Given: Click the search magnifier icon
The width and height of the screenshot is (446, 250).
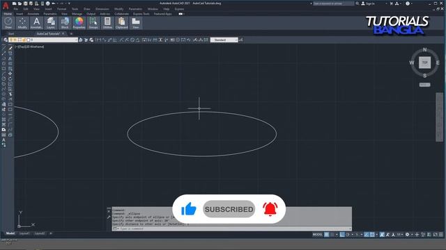Looking at the screenshot, I should [357, 3].
